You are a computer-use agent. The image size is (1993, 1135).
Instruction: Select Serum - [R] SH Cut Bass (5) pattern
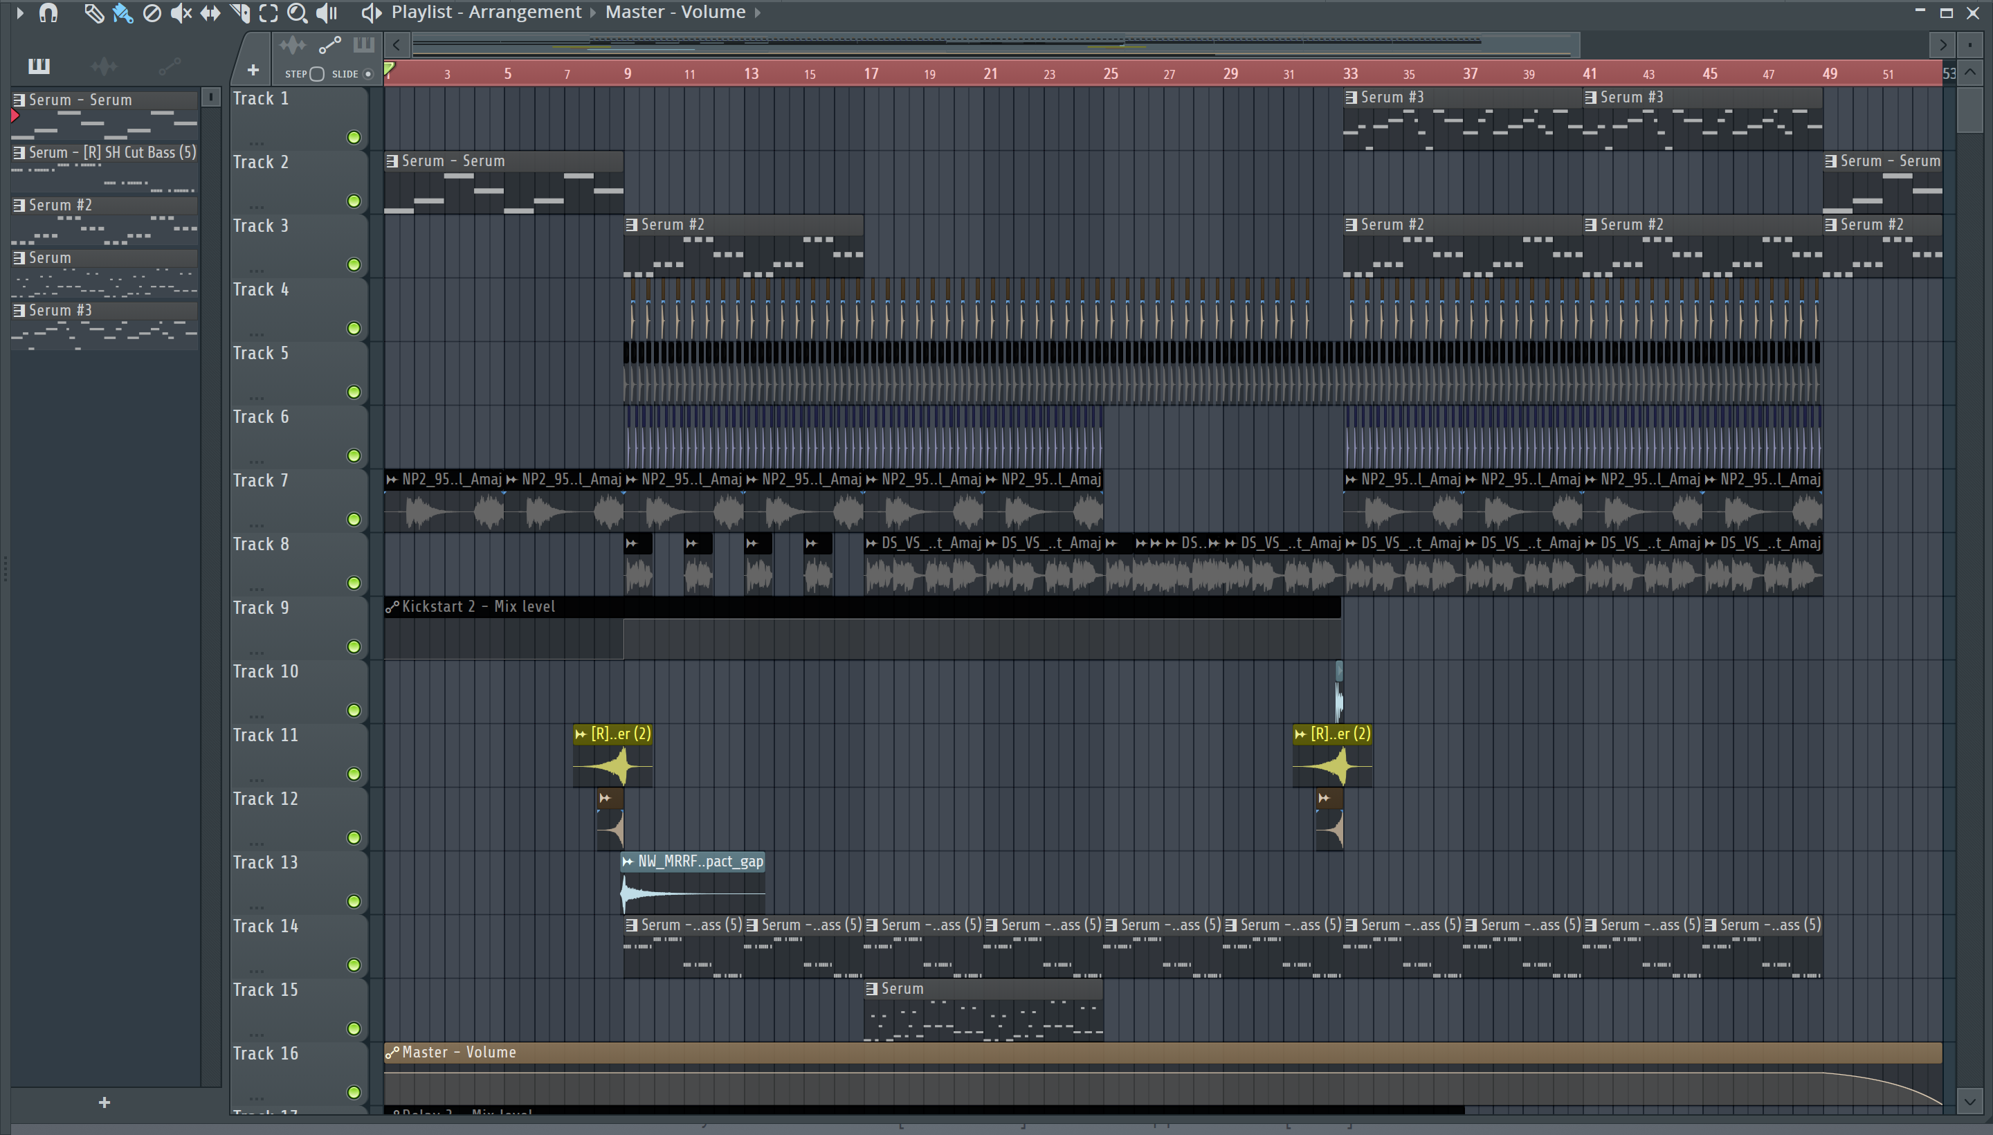click(x=104, y=167)
